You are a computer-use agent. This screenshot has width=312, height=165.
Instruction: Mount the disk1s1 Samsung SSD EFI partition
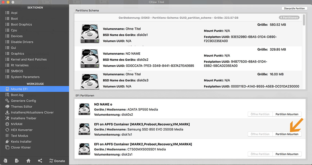tap(287, 134)
